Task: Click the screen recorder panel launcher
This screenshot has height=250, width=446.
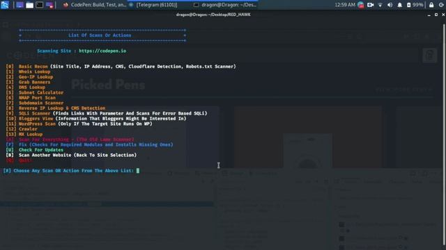Action: tap(49, 5)
